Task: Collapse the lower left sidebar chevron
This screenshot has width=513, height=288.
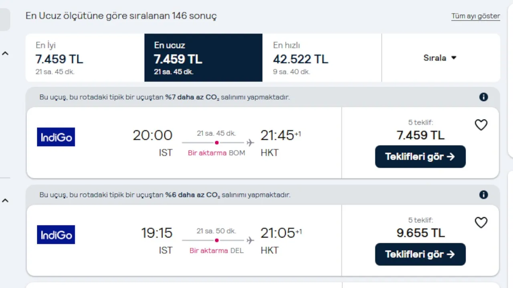Action: [5, 200]
